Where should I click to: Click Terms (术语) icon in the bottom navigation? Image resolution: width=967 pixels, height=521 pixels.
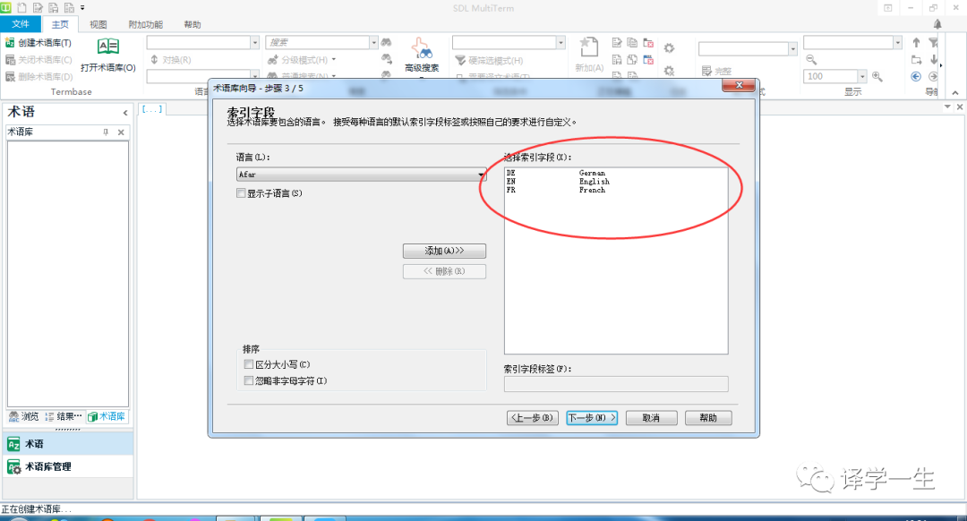13,444
